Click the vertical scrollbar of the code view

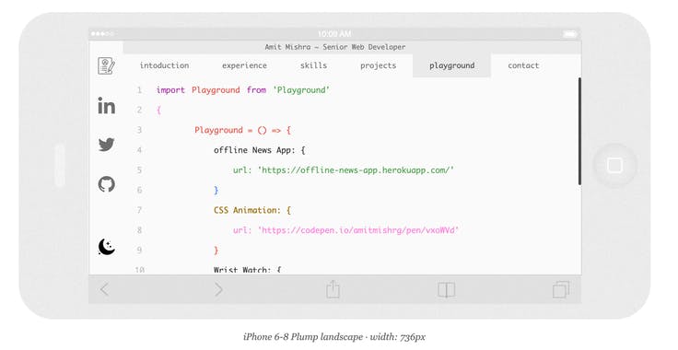point(579,132)
